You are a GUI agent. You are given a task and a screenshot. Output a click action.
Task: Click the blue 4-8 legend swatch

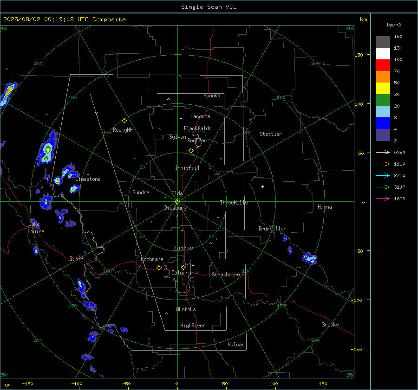coord(383,123)
